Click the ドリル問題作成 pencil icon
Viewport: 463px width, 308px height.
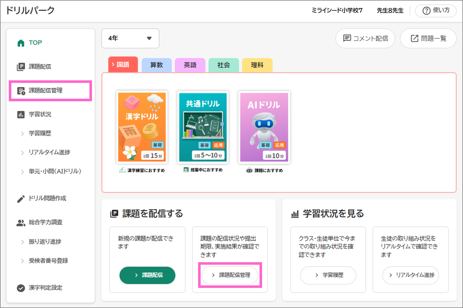click(21, 199)
